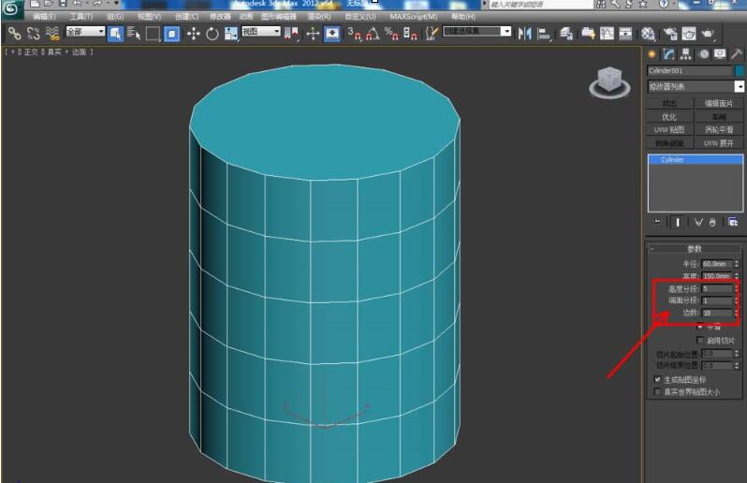Screen dimensions: 747x483
Task: Click the Use Pivot Point Center icon
Action: 291,34
